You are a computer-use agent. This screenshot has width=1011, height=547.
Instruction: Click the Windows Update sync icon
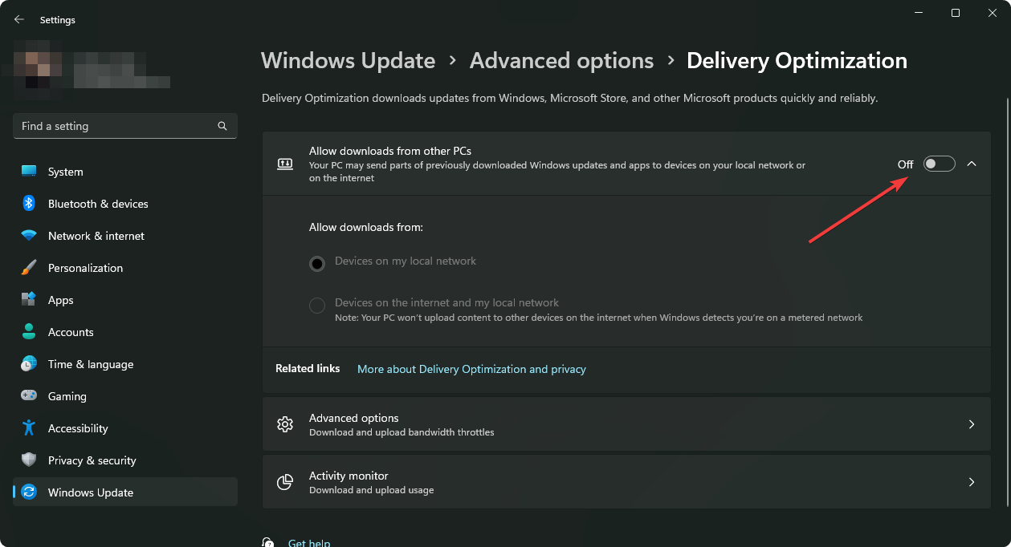pos(29,492)
